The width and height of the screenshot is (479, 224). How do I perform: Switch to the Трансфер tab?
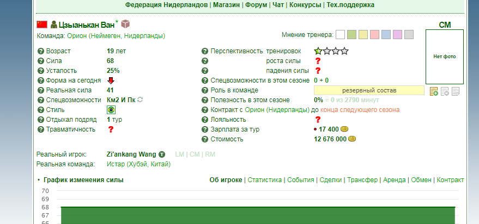pos(362,180)
